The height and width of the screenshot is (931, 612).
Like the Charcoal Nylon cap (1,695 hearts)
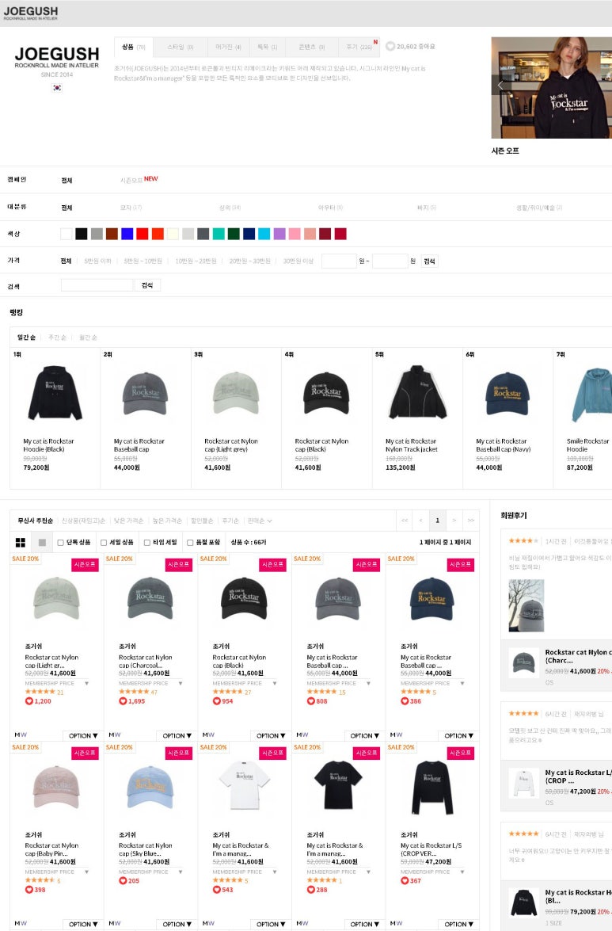pyautogui.click(x=123, y=701)
